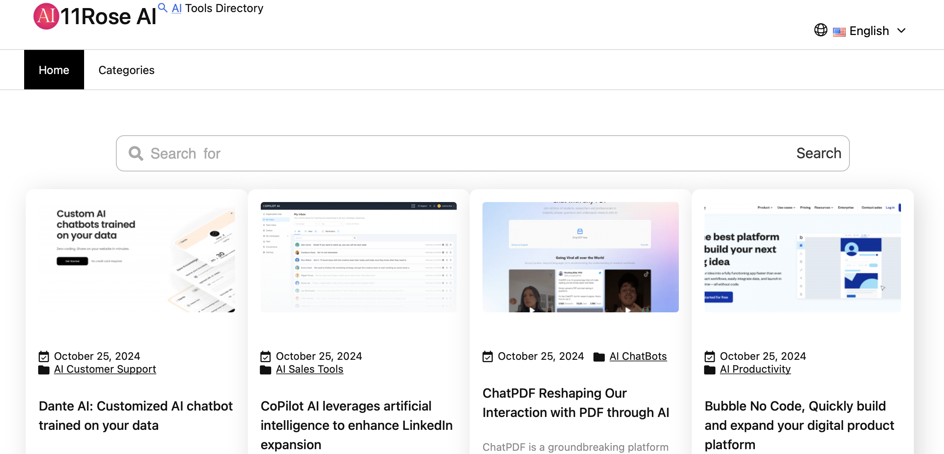The image size is (944, 454).
Task: Click the search bar magnifier icon
Action: [x=136, y=153]
